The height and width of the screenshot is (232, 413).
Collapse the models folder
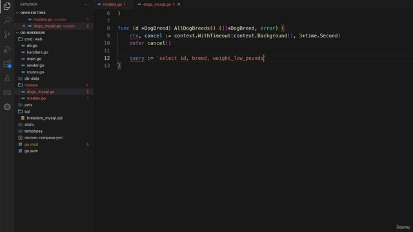30,85
